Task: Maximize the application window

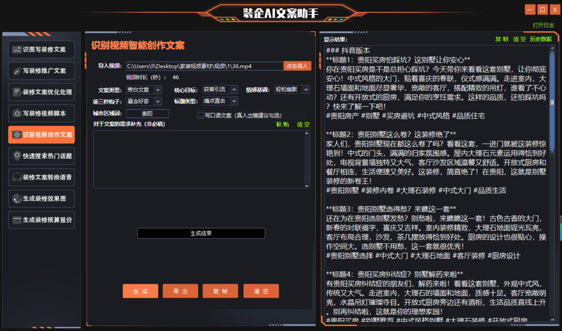Action: [543, 9]
